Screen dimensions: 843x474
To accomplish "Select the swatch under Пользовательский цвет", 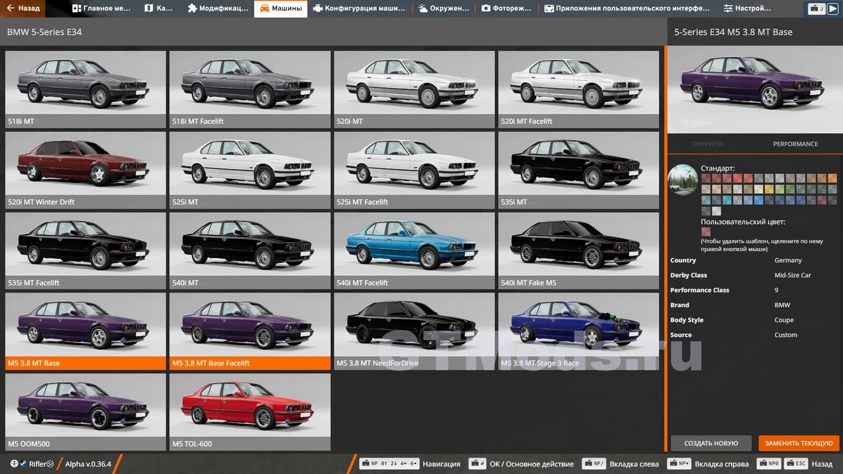I will [706, 231].
